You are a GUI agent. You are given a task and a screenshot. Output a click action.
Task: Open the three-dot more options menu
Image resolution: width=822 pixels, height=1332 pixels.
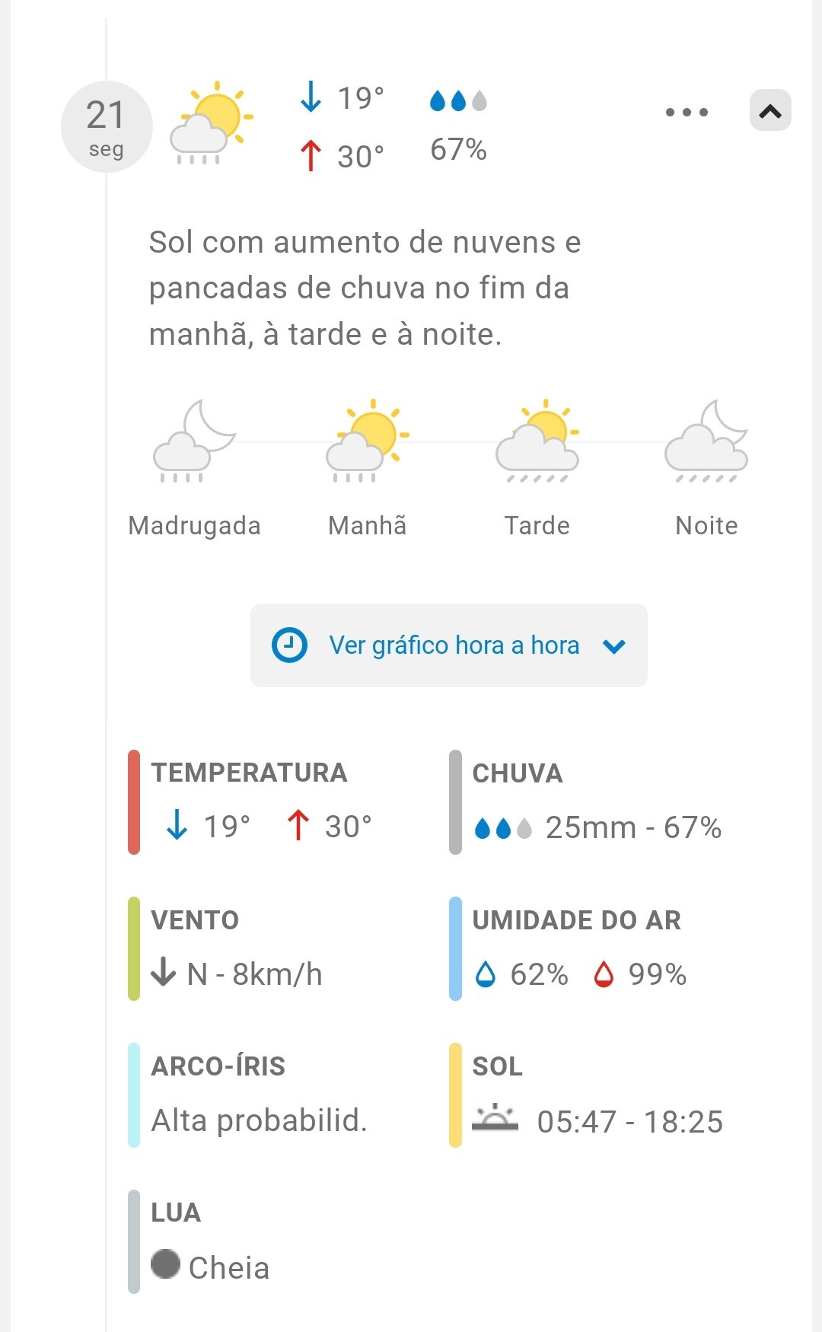(687, 112)
